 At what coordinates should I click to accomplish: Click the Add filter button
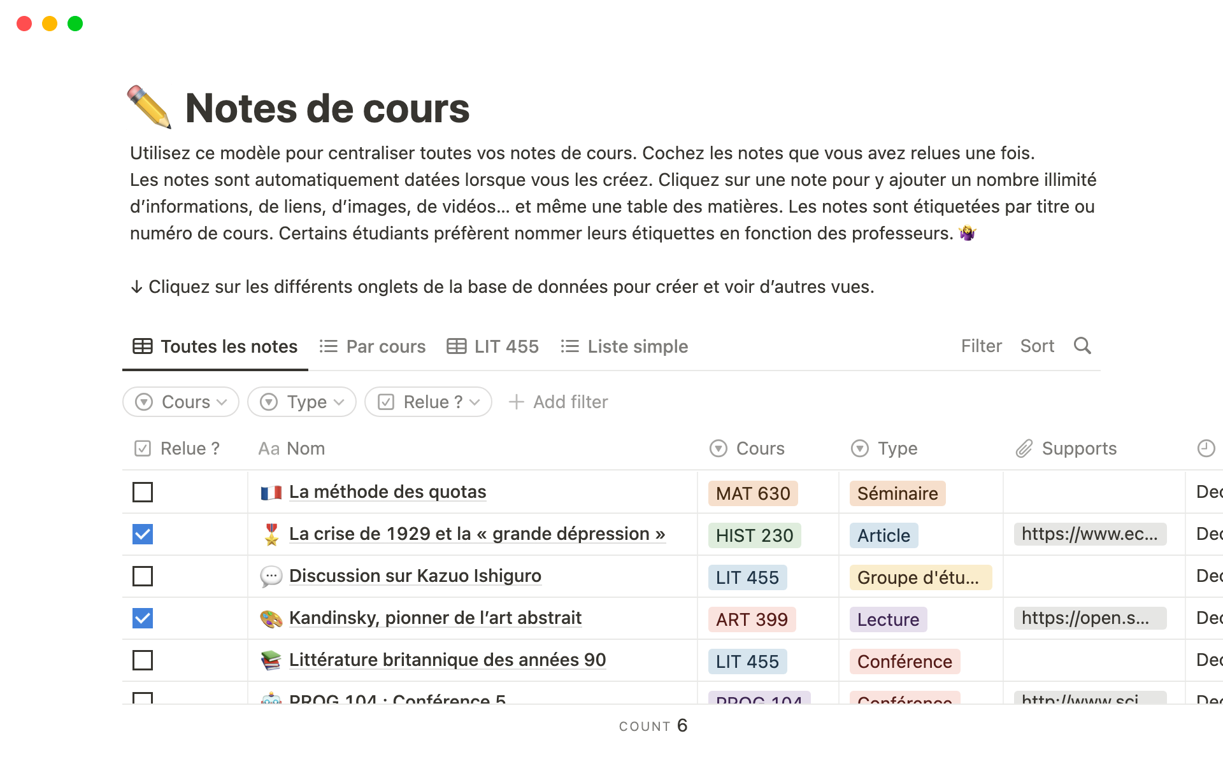[x=559, y=402]
